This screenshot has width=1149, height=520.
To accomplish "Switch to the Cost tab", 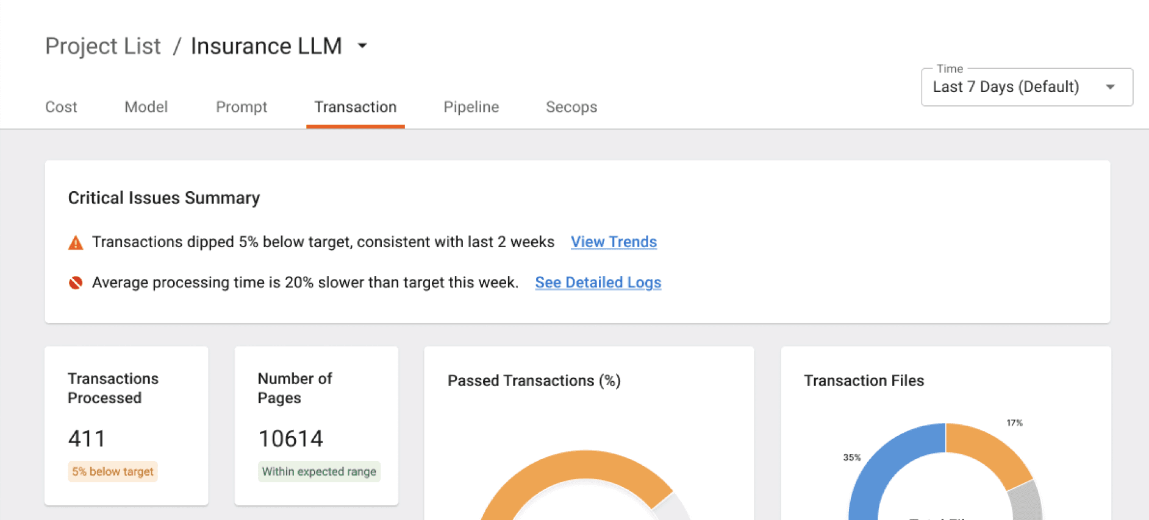I will pos(61,107).
